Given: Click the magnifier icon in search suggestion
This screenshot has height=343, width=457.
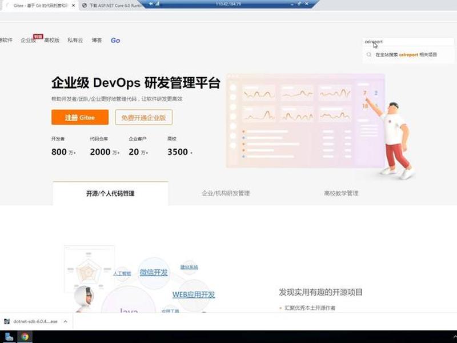Looking at the screenshot, I should (369, 54).
